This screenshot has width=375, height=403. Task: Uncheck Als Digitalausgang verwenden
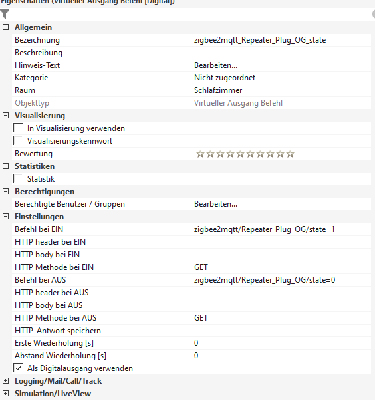coord(18,368)
